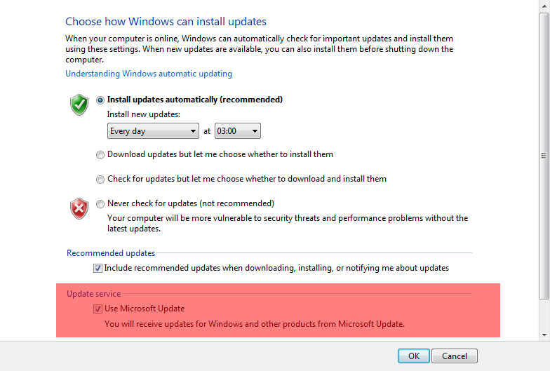550x371 pixels.
Task: Click the vertical scrollbar thumb
Action: click(x=544, y=156)
